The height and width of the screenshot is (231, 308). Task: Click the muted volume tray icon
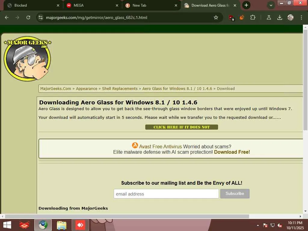(x=280, y=225)
